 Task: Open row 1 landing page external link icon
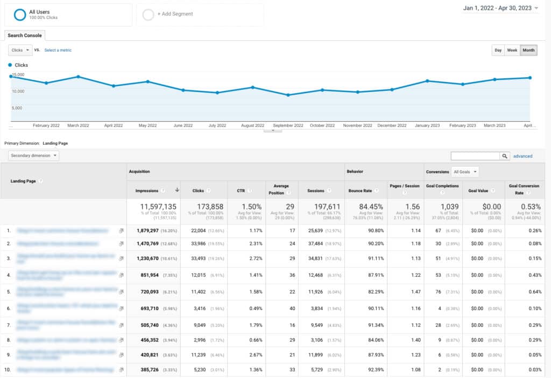click(x=121, y=231)
